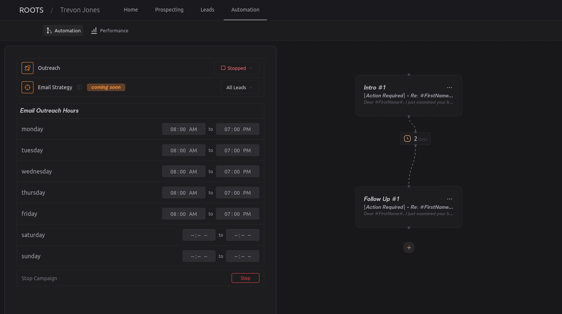Click the Performance bar chart icon
Viewport: 562px width, 314px height.
click(94, 30)
